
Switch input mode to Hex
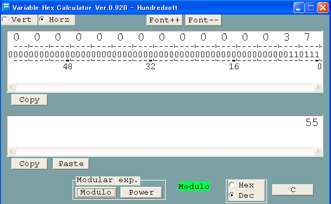click(x=241, y=185)
